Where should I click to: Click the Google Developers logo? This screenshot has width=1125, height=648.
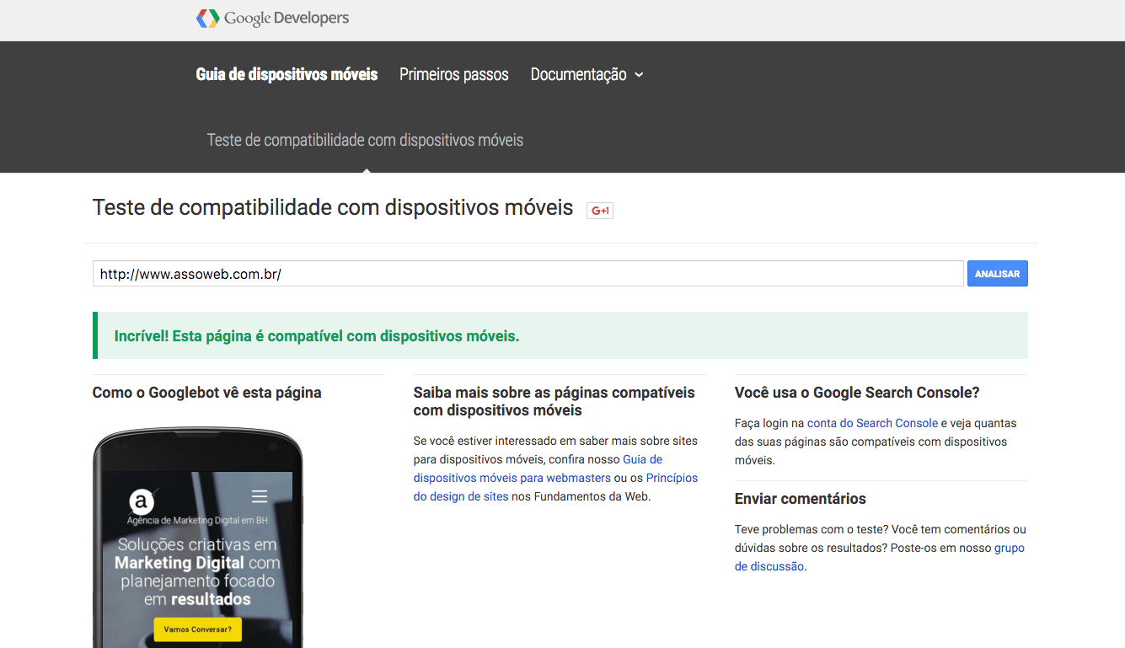(272, 18)
